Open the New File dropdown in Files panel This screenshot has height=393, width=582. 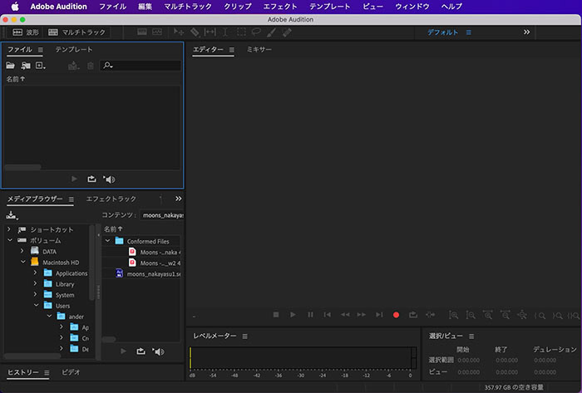coord(40,66)
